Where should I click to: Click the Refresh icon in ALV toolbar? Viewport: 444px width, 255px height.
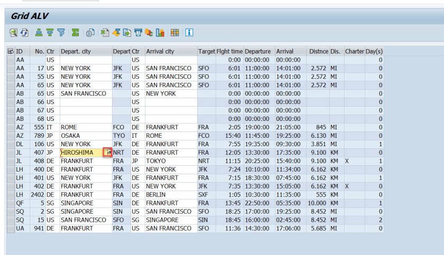click(24, 33)
